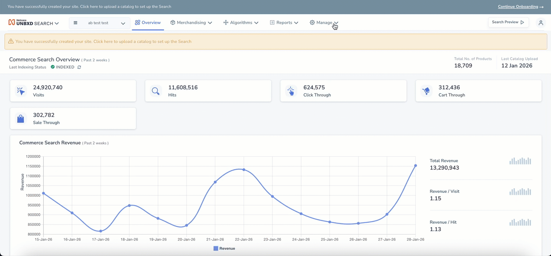
Task: Click the play icon in Search Preview
Action: (522, 22)
